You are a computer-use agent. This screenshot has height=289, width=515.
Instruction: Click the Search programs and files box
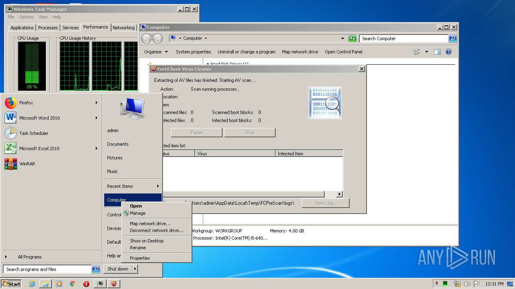click(47, 269)
